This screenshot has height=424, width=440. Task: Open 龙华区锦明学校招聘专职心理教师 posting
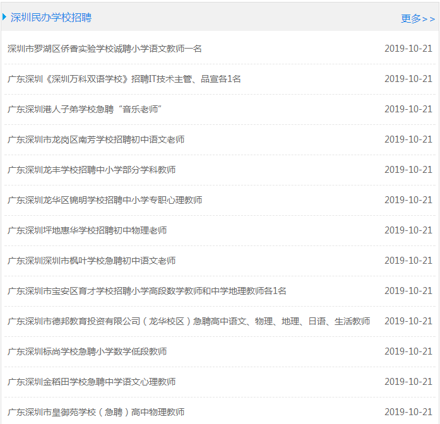click(x=105, y=200)
